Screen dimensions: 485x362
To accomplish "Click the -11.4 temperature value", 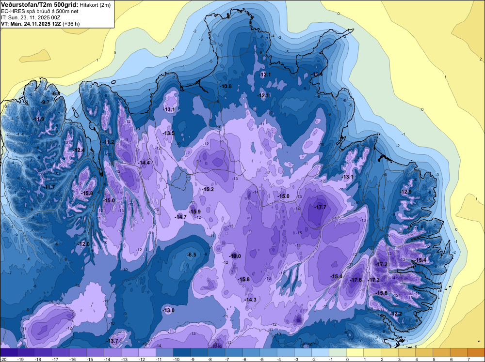I will 317,75.
